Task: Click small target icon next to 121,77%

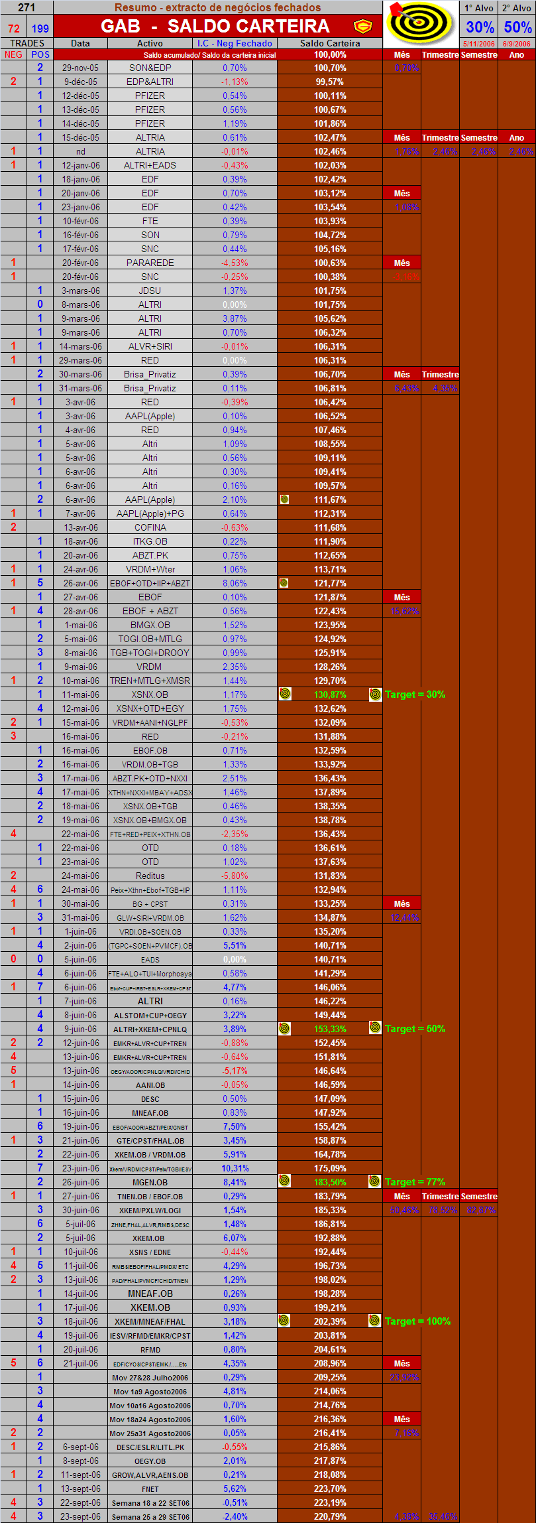Action: (284, 583)
